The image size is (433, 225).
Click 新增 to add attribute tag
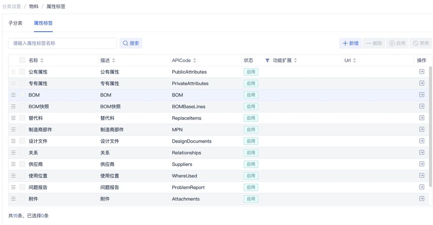click(x=350, y=43)
